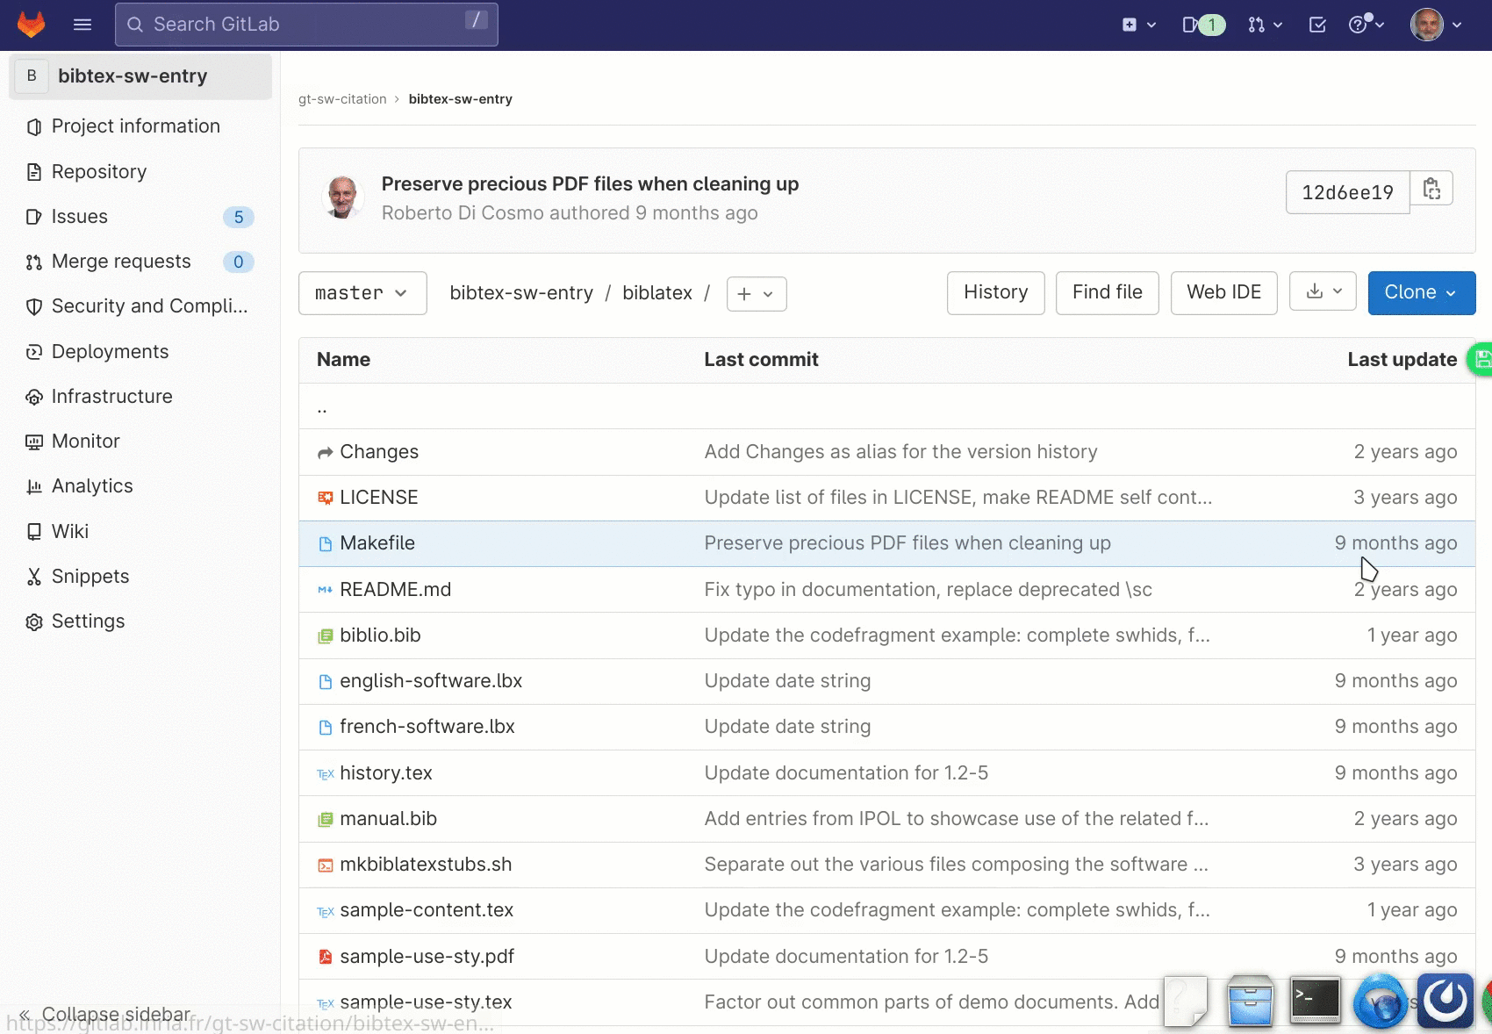Open the Clone dropdown button
Screen dimensions: 1492x1034
[1421, 292]
